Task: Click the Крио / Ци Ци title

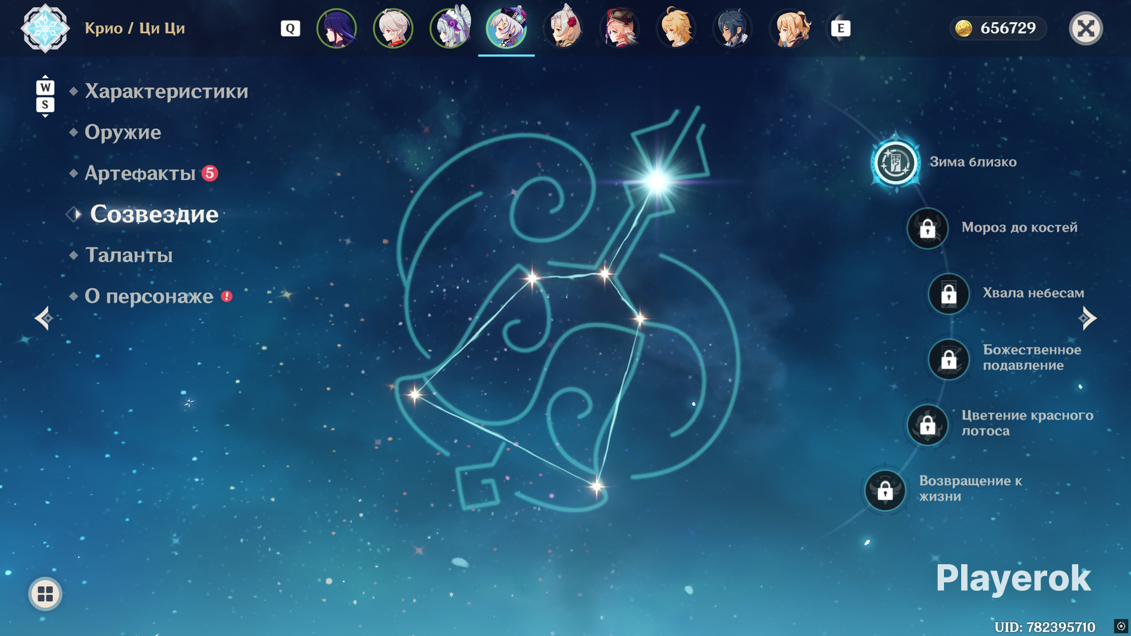Action: (x=135, y=29)
